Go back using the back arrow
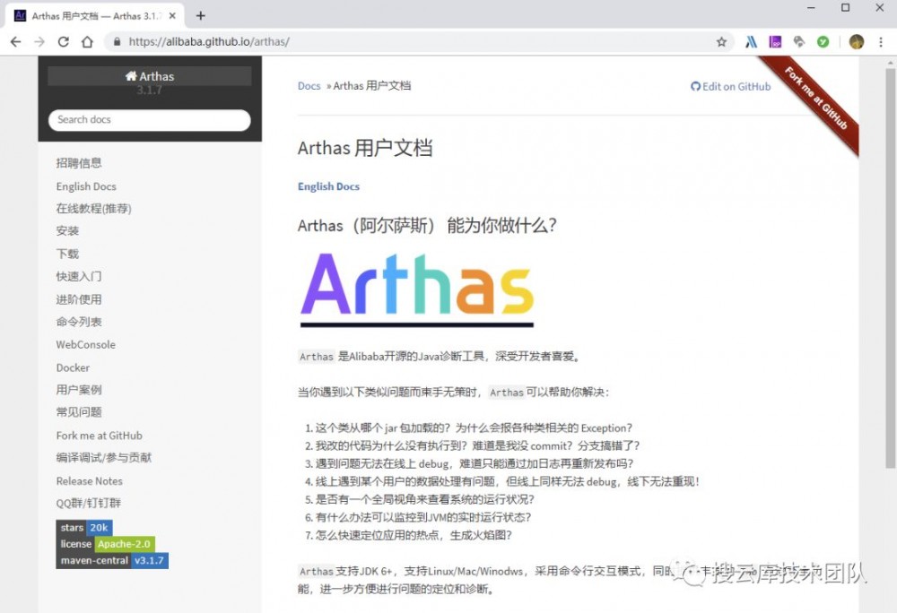Viewport: 897px width, 613px height. [x=15, y=41]
